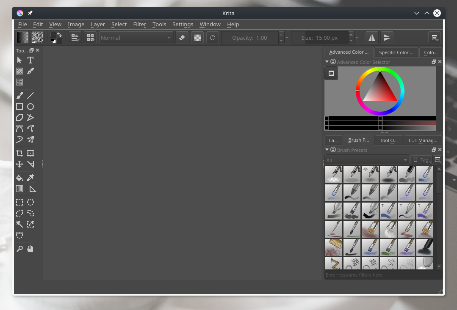The height and width of the screenshot is (310, 457).
Task: Select the Elliptical Selection tool
Action: click(30, 202)
